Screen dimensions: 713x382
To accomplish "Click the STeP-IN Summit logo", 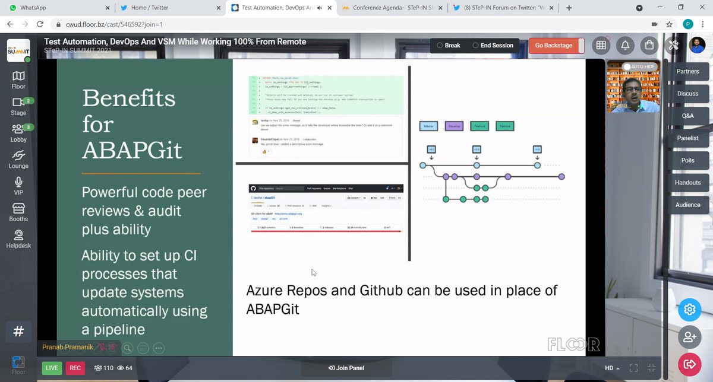I will click(18, 52).
